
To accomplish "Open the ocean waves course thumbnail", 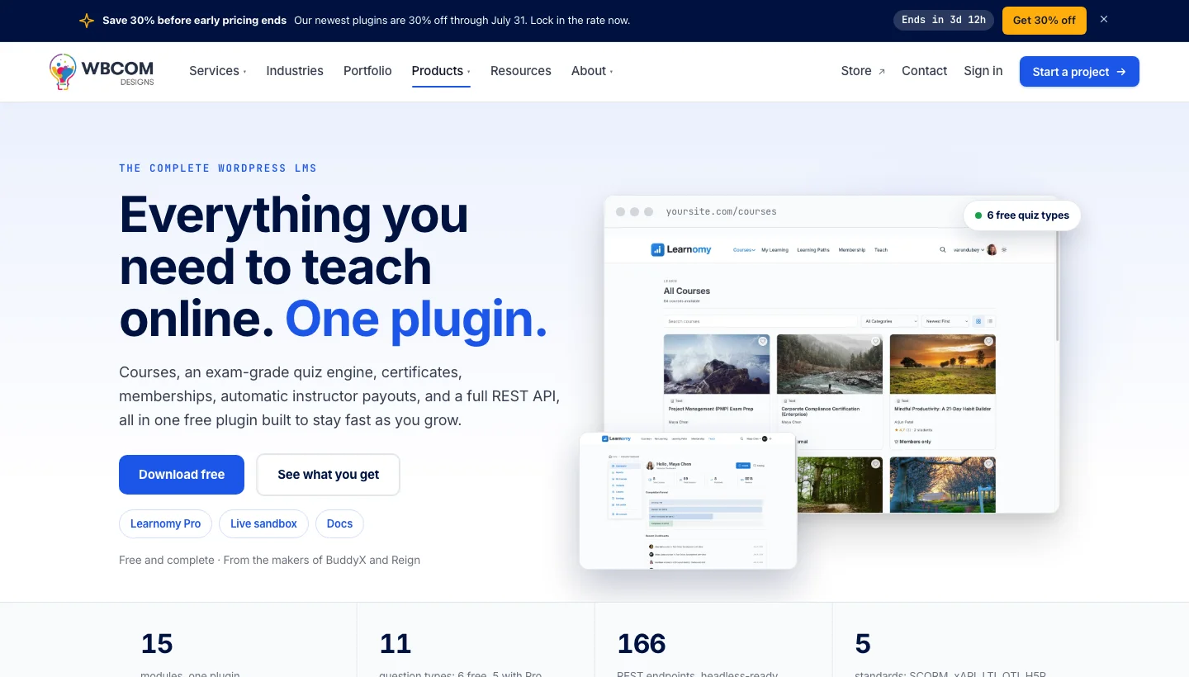I will (717, 364).
